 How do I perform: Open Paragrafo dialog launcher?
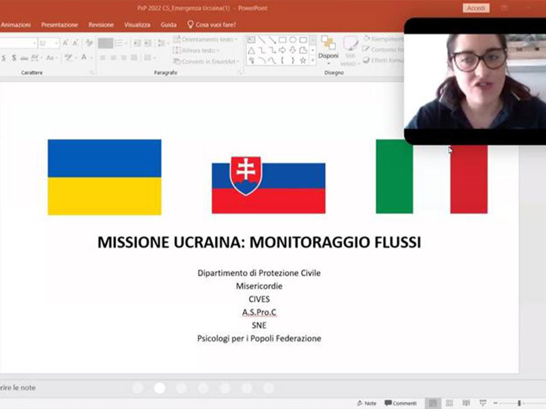[240, 73]
